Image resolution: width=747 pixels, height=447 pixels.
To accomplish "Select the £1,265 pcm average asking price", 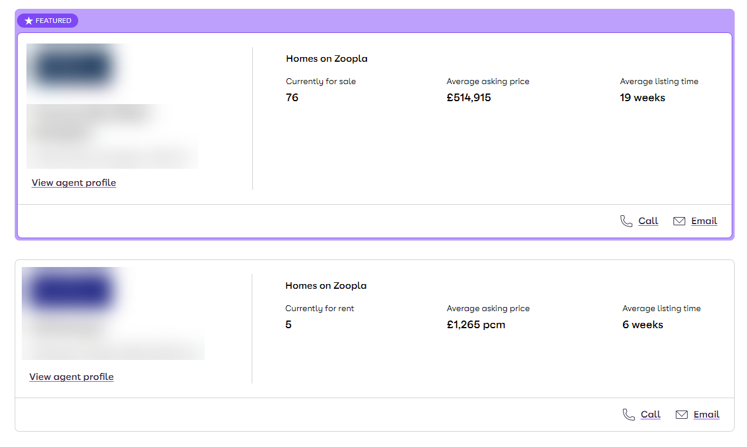I will pyautogui.click(x=476, y=325).
